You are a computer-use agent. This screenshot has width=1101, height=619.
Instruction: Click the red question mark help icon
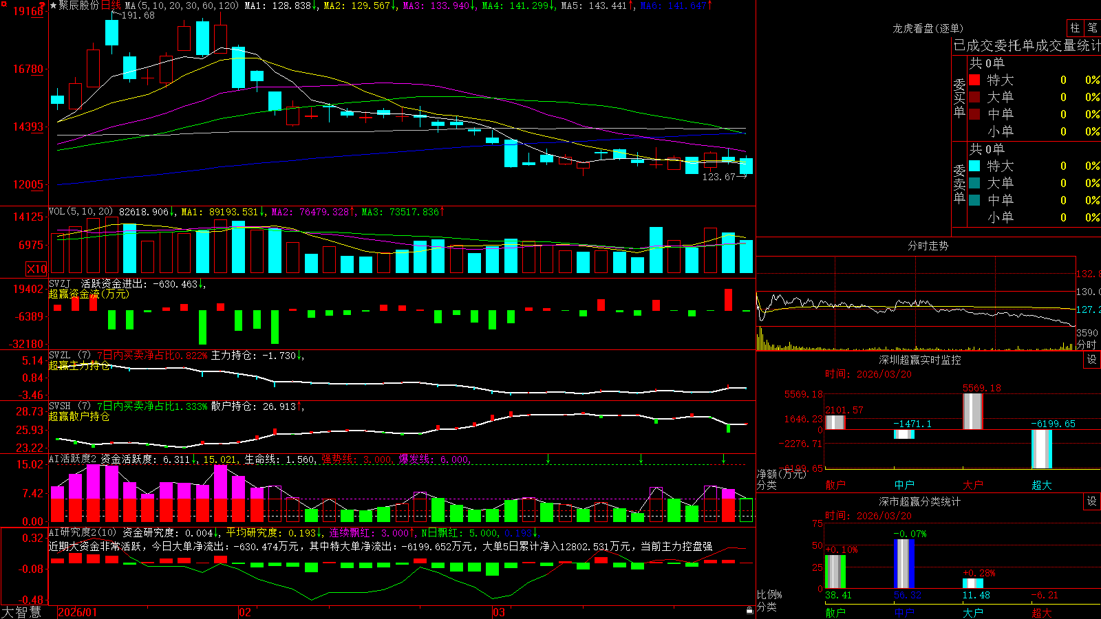pyautogui.click(x=42, y=7)
